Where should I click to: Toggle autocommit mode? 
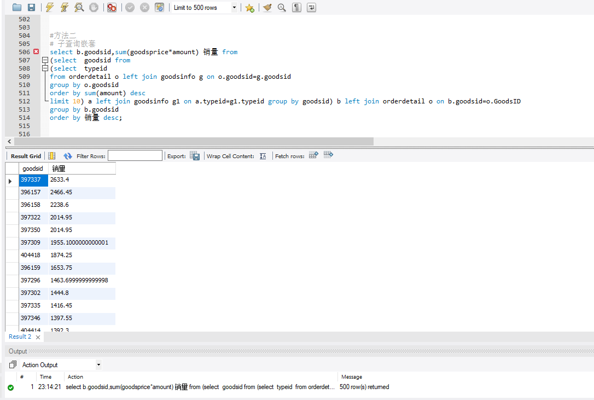point(159,8)
